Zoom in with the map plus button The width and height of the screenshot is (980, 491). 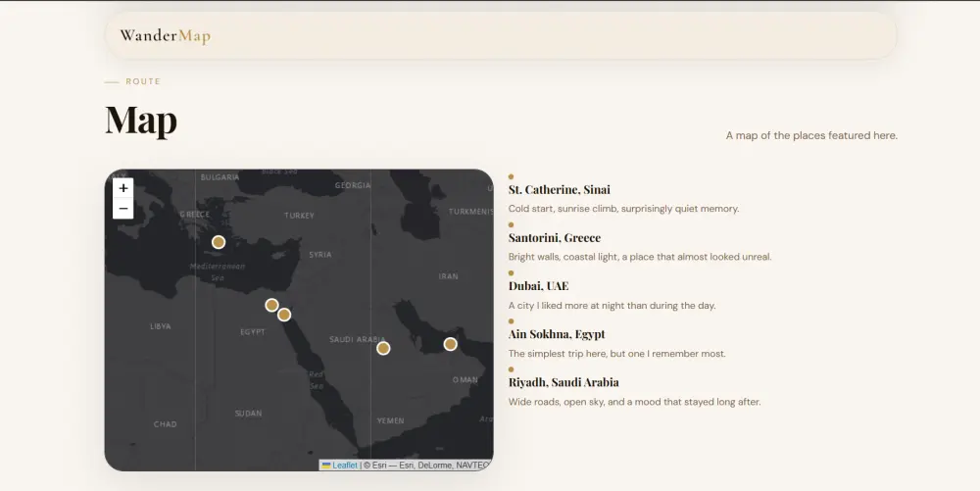[x=123, y=188]
